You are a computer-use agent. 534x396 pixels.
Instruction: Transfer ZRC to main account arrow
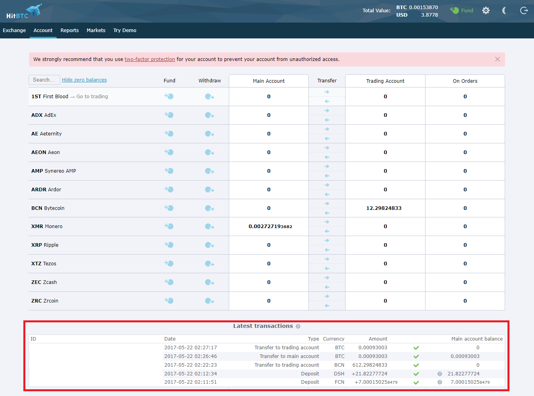pos(327,306)
